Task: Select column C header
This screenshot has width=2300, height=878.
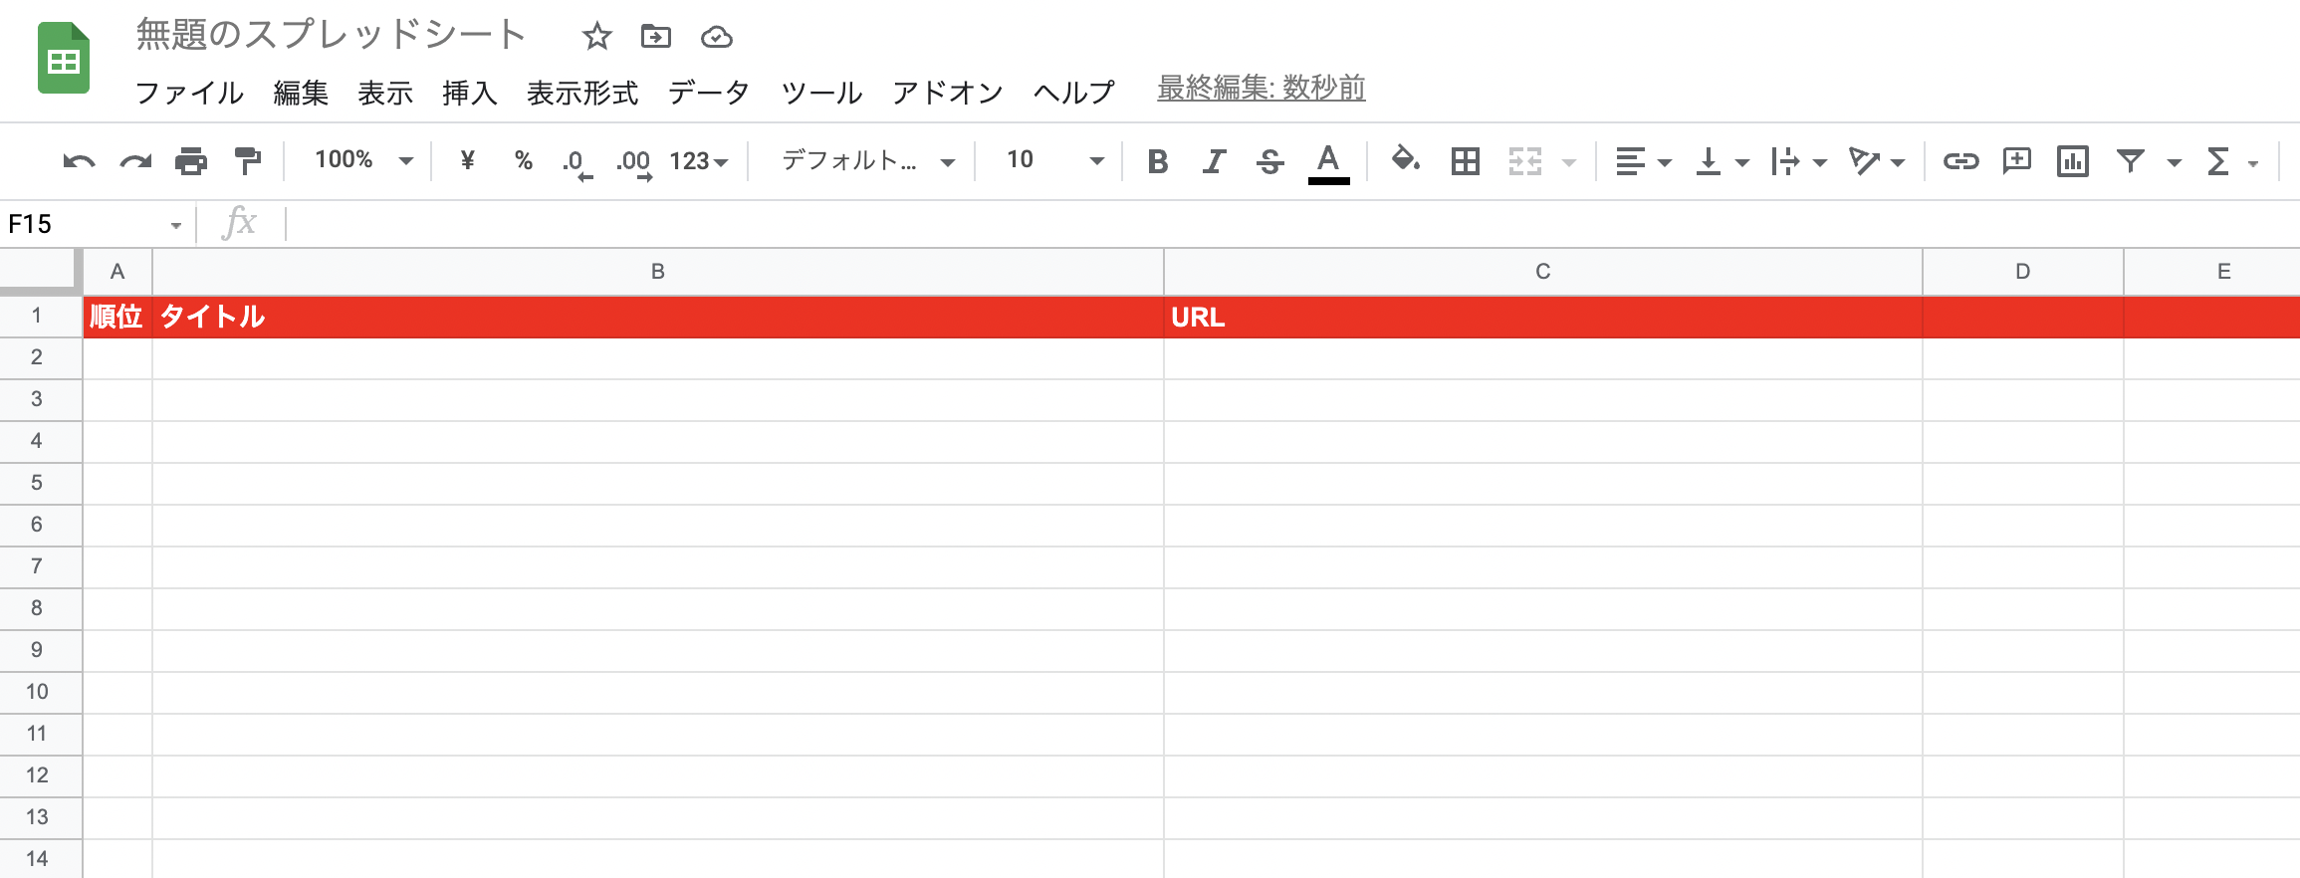Action: [1542, 271]
